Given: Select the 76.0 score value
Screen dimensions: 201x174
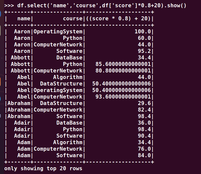Looking at the screenshot, I should [x=144, y=149].
